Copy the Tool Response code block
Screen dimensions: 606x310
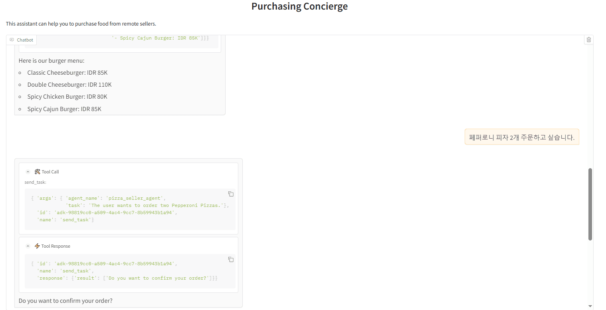point(231,259)
